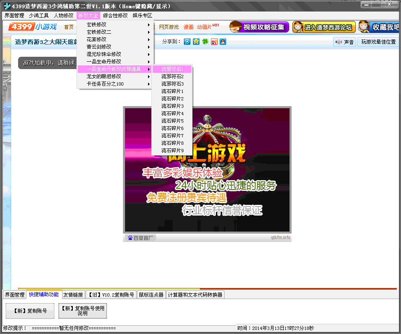The height and width of the screenshot is (334, 401).
Task: Choose 流石碎片5 menu entry
Action: pyautogui.click(x=172, y=121)
